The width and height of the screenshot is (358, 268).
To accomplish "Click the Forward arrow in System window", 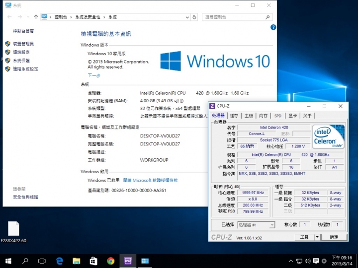I will click(x=20, y=17).
